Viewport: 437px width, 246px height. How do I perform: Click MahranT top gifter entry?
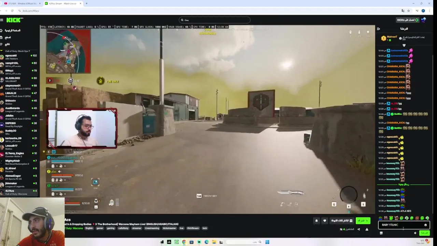[x=390, y=38]
